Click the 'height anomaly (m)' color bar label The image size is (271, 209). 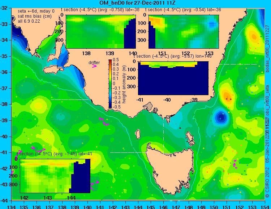[124, 84]
